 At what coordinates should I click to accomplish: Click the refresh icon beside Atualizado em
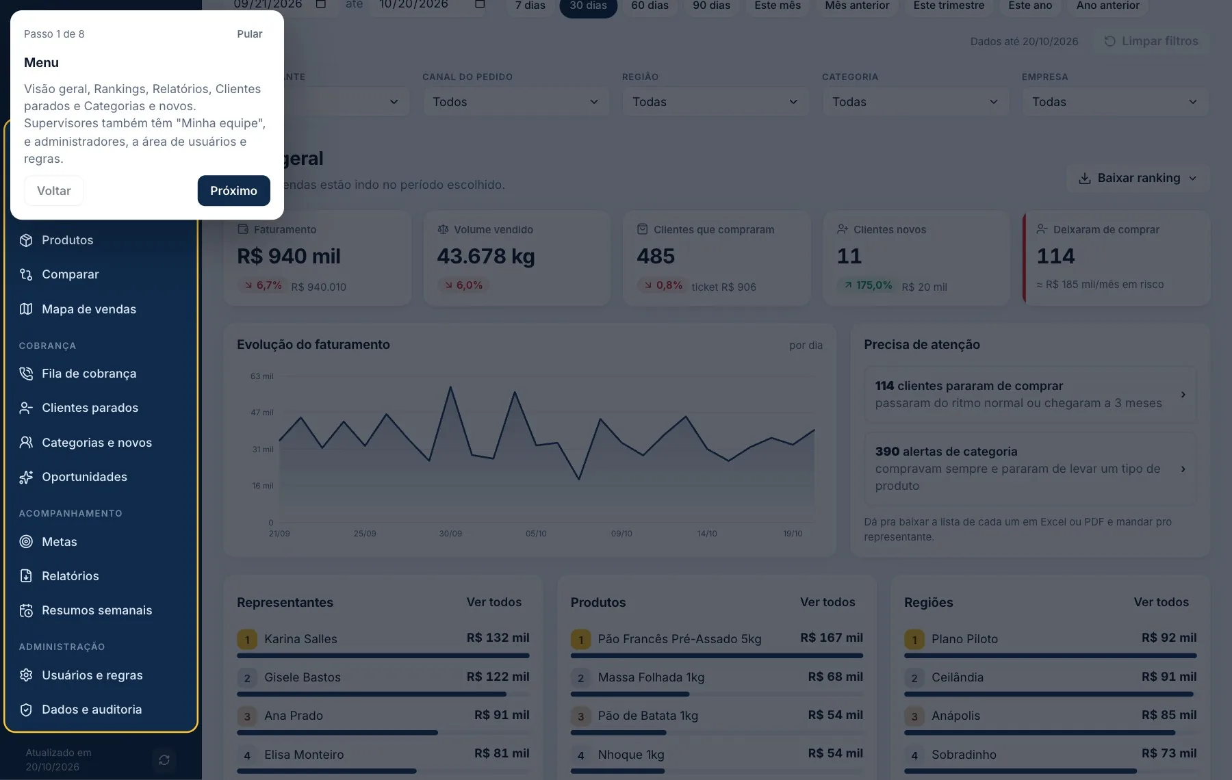click(x=164, y=760)
